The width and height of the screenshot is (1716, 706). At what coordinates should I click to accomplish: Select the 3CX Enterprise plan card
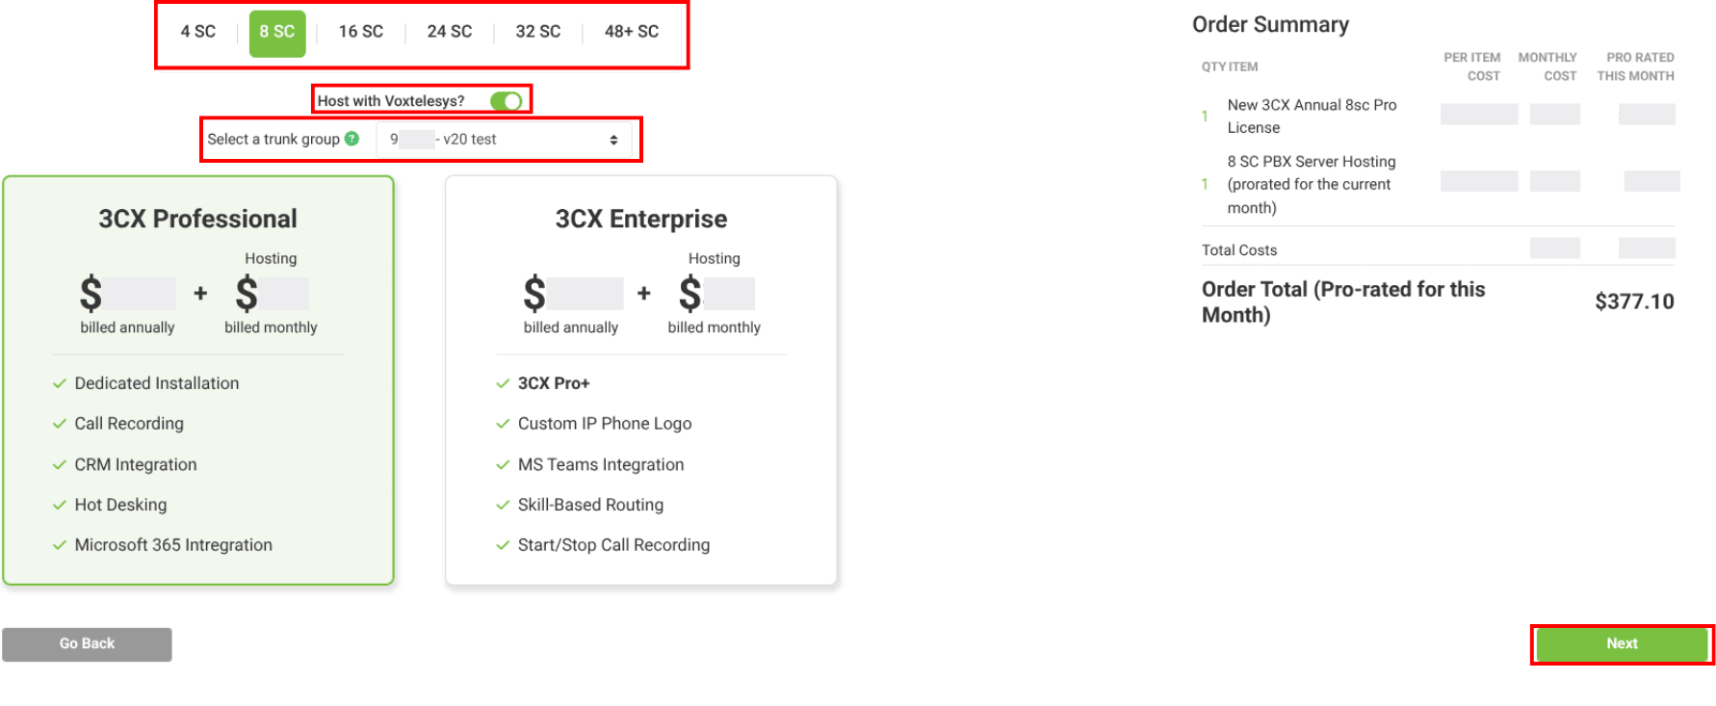641,380
